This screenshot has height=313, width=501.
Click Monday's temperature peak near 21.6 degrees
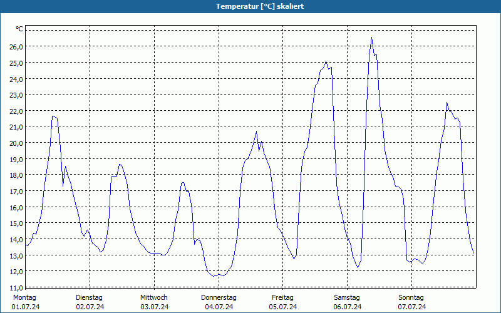(x=53, y=116)
